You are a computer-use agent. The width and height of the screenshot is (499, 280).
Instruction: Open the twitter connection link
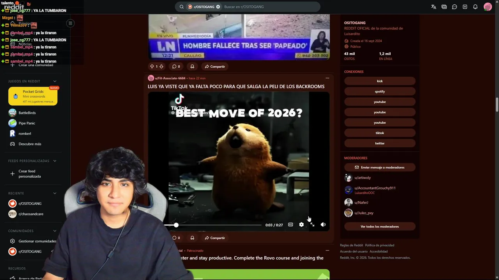pos(380,143)
